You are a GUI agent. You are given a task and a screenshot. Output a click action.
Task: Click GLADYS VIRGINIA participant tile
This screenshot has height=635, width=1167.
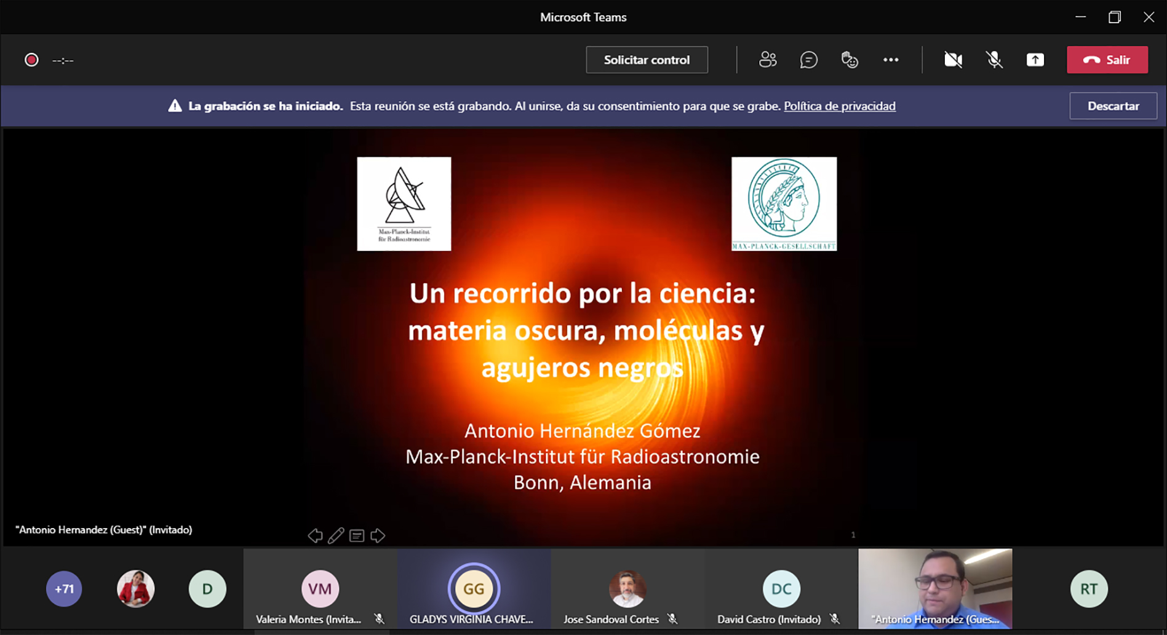(474, 589)
